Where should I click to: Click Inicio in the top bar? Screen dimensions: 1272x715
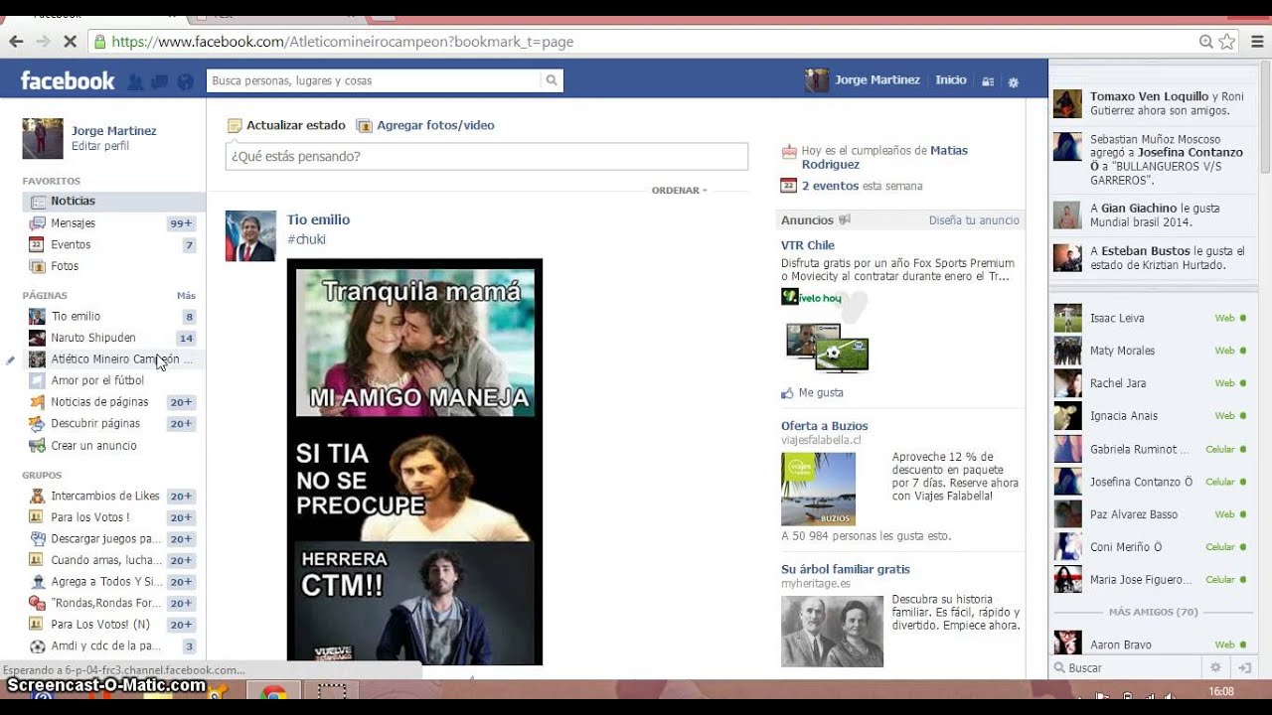click(x=951, y=80)
